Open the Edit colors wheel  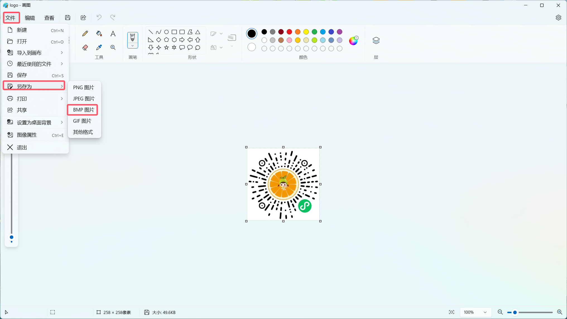pos(354,40)
